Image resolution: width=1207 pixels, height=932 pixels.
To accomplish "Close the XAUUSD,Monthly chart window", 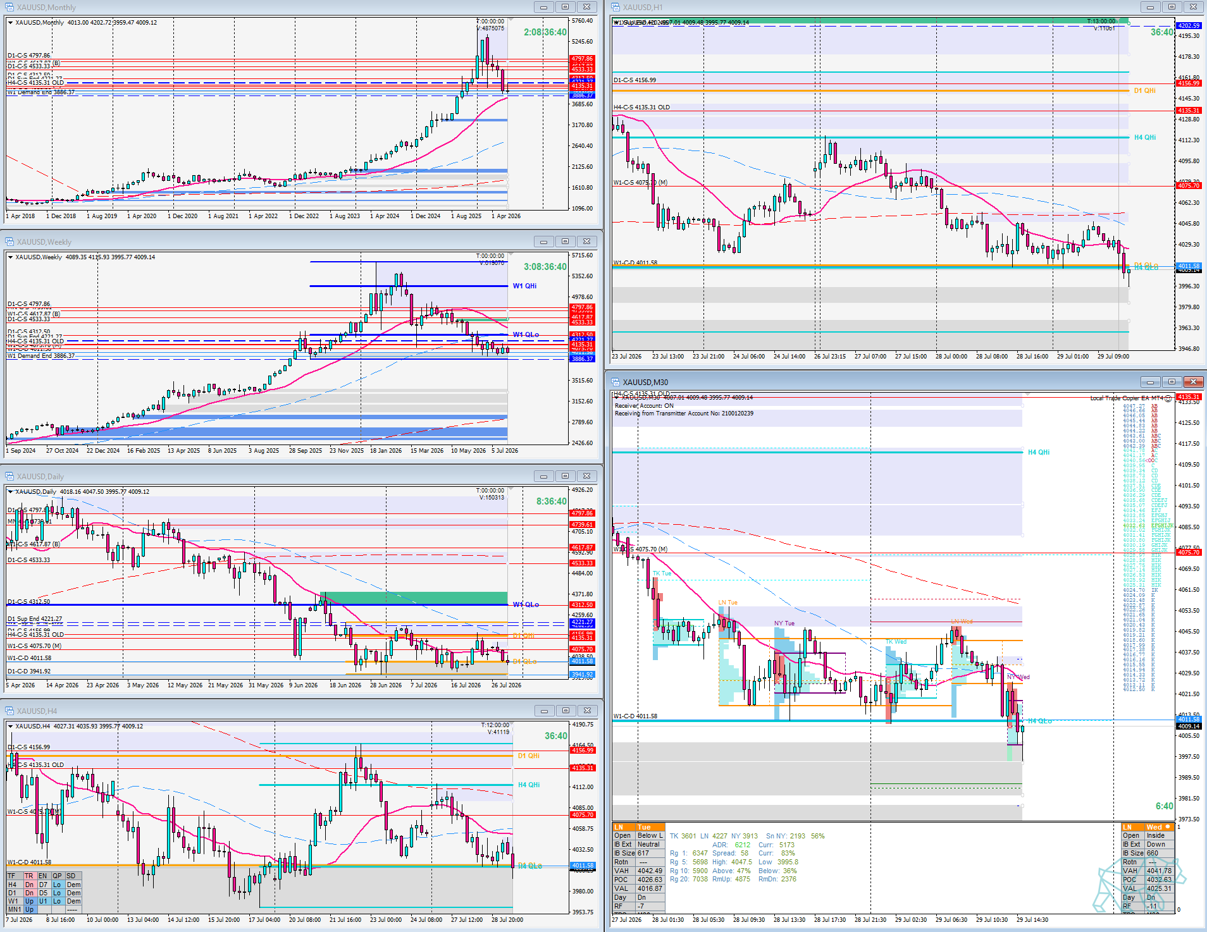I will pyautogui.click(x=587, y=7).
